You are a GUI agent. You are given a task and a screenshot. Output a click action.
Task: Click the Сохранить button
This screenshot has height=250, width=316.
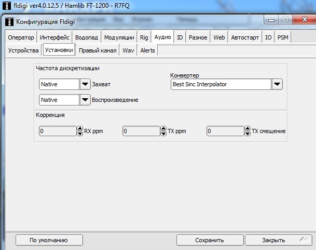coord(209,240)
